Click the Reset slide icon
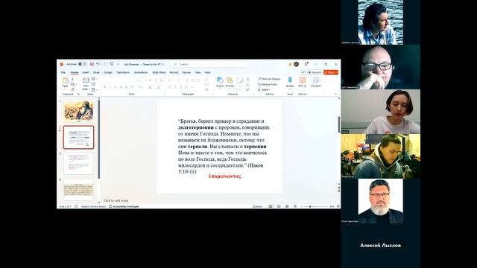This screenshot has height=268, width=477. (94, 84)
